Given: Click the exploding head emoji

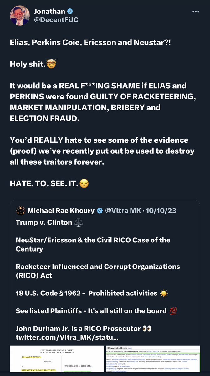Looking at the screenshot, I should coord(50,65).
